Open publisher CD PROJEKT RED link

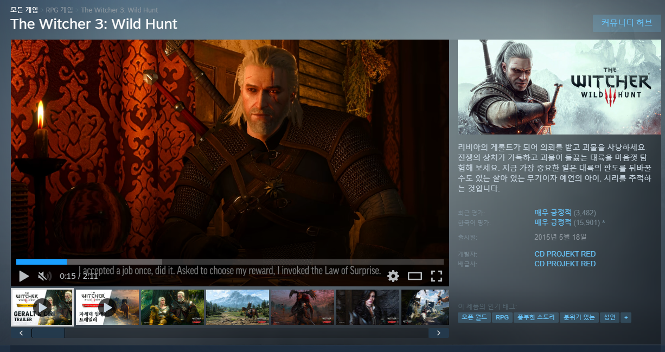point(565,264)
